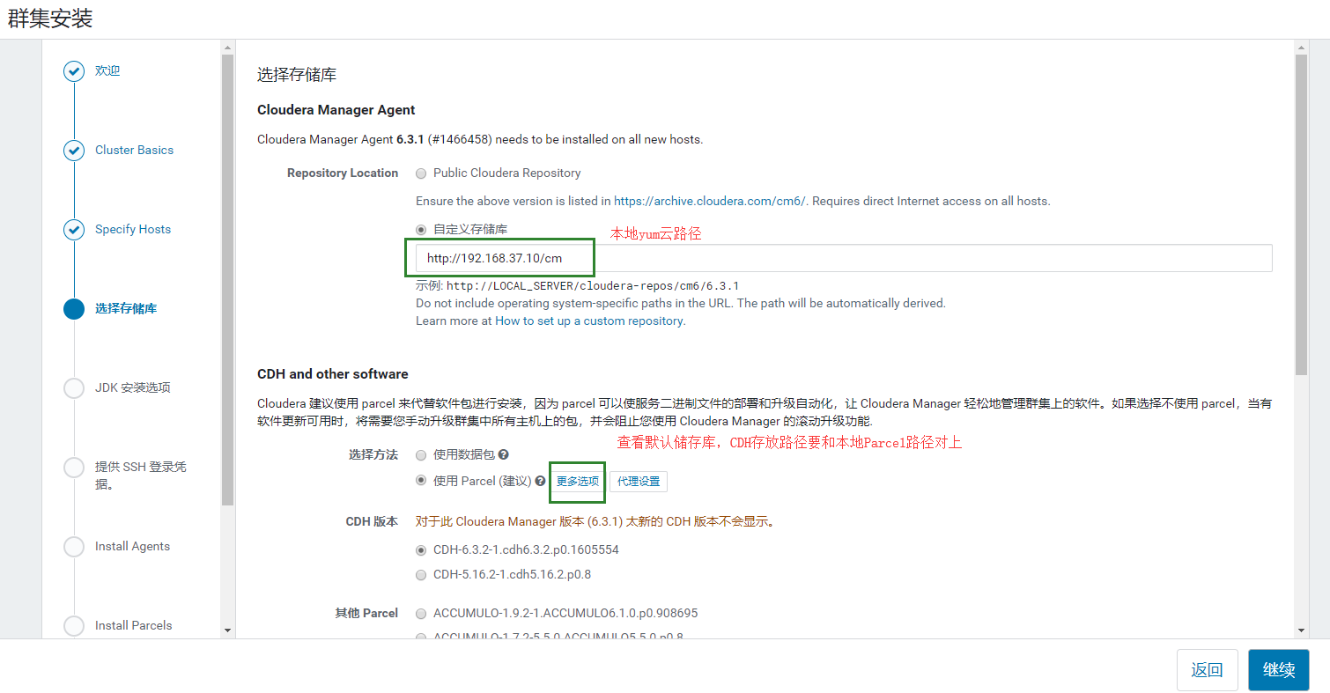Click the main panel scrollbar thumb
Image resolution: width=1330 pixels, height=693 pixels.
click(1302, 214)
